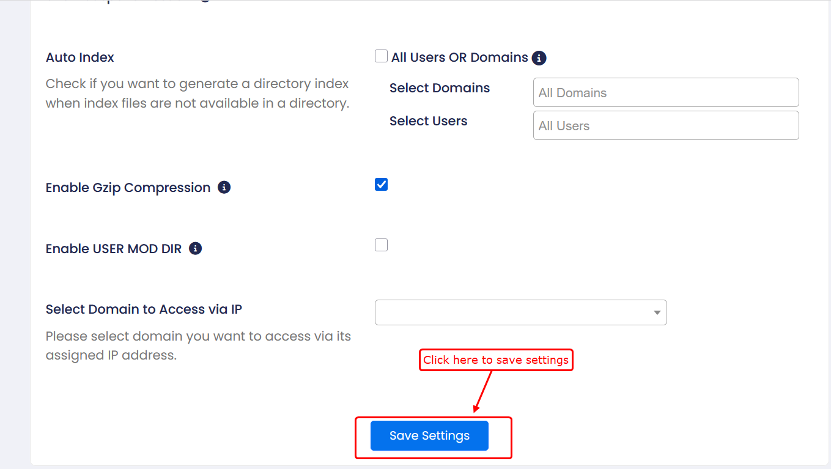This screenshot has height=469, width=831.
Task: Click the red "Click here to save settings" callout
Action: click(x=496, y=360)
